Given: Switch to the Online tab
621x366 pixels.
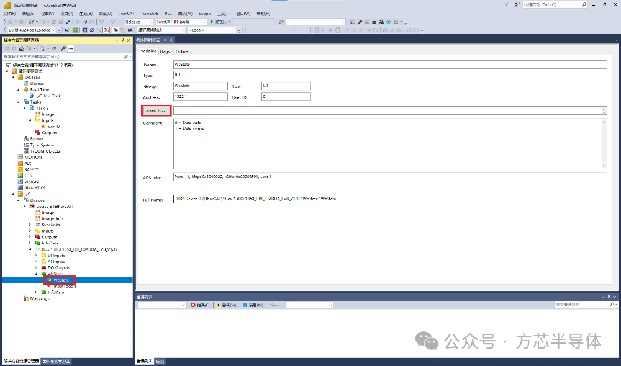Looking at the screenshot, I should point(181,51).
